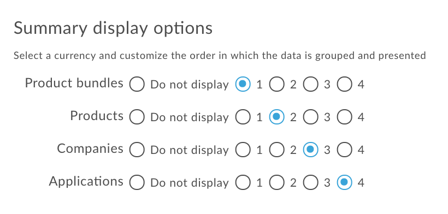Image resolution: width=448 pixels, height=214 pixels.
Task: Set Applications order to 1
Action: click(243, 182)
